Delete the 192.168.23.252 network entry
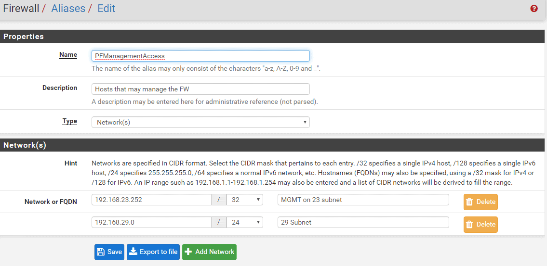 click(x=480, y=202)
